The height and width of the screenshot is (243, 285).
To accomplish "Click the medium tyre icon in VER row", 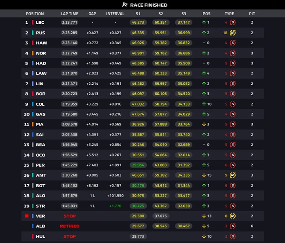I will click(233, 216).
